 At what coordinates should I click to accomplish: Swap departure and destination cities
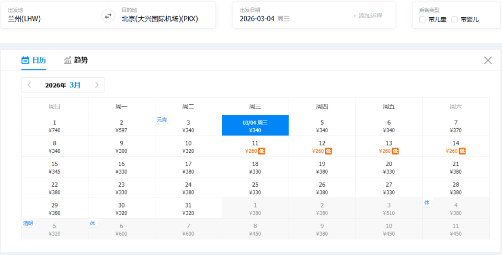tap(108, 15)
